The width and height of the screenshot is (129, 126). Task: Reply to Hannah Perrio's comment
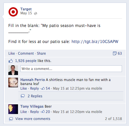[x=34, y=88]
